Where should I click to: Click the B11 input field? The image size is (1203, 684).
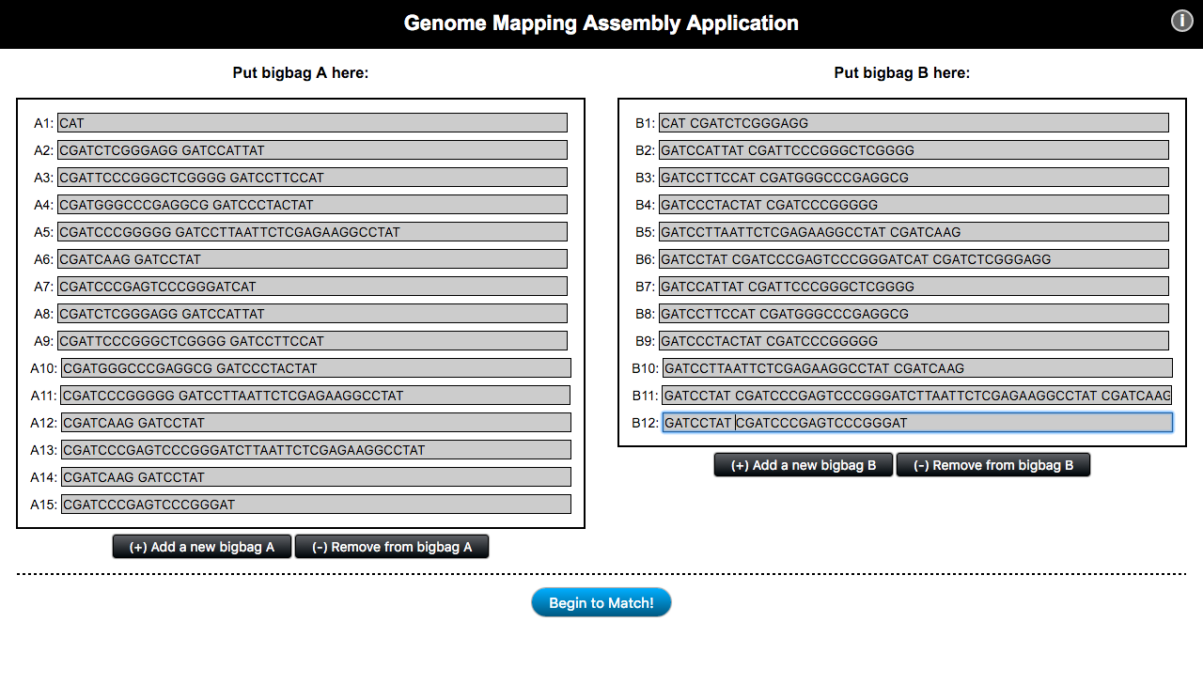click(917, 396)
